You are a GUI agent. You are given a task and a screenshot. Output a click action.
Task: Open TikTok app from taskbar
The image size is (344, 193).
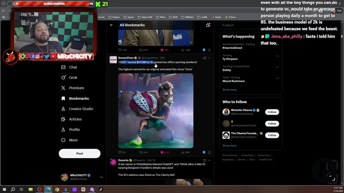pyautogui.click(x=101, y=190)
